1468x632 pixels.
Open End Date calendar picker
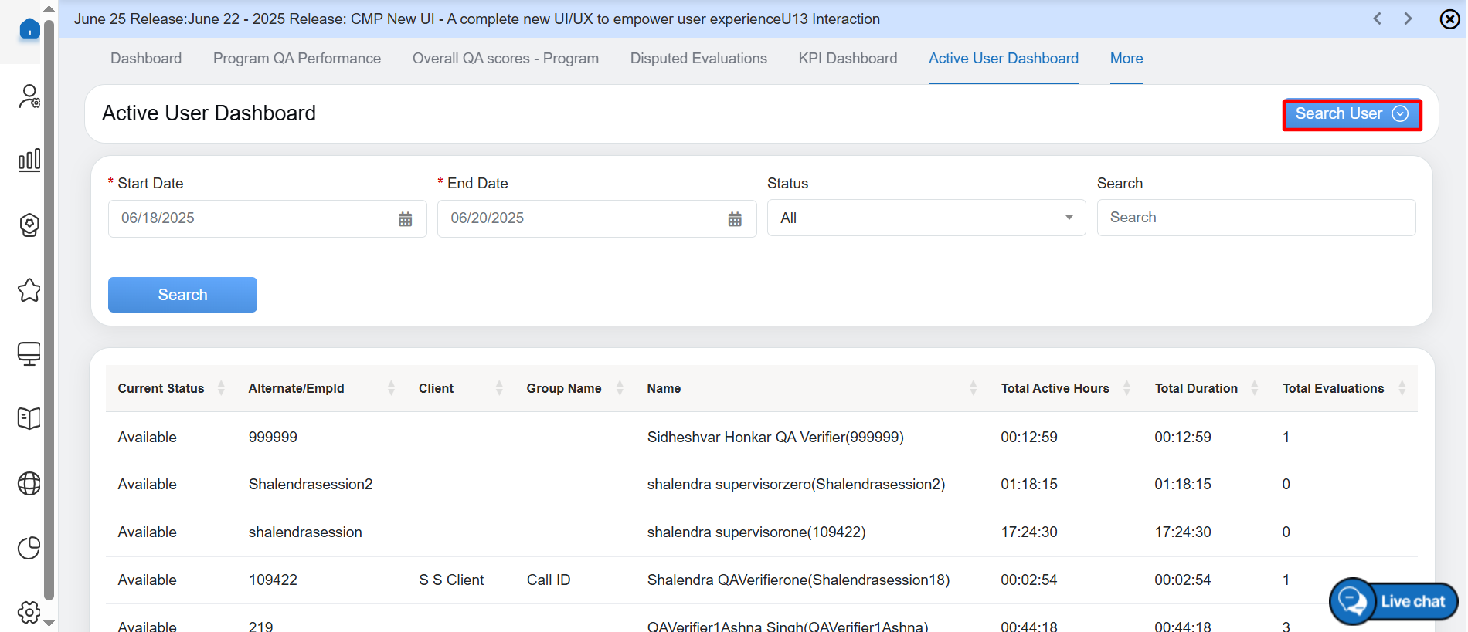click(x=735, y=219)
